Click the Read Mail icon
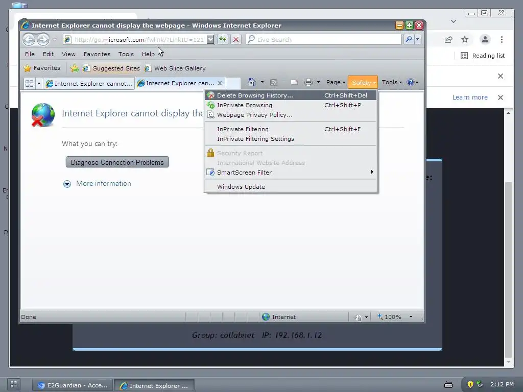This screenshot has height=392, width=523. pyautogui.click(x=294, y=82)
